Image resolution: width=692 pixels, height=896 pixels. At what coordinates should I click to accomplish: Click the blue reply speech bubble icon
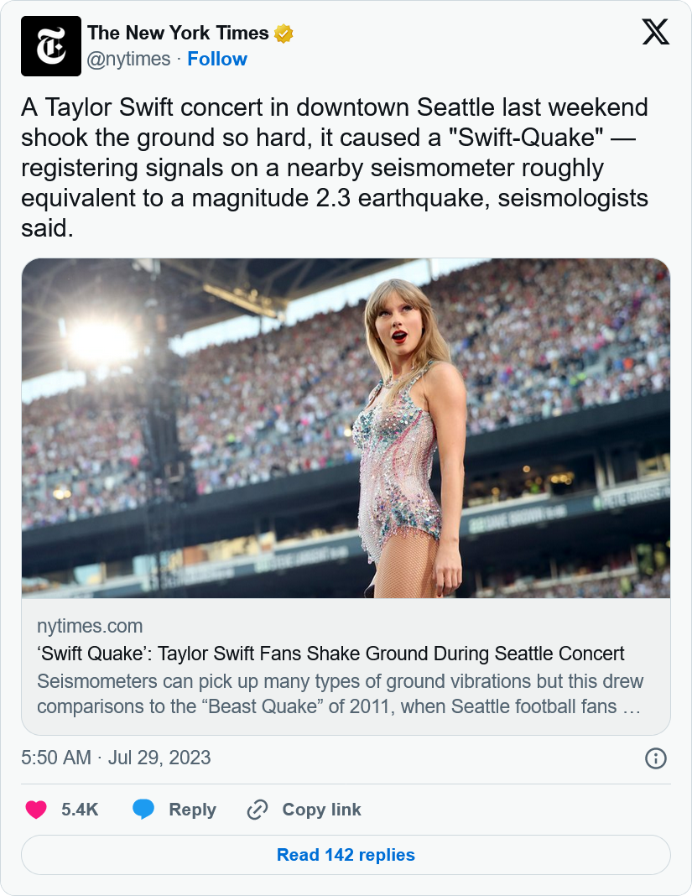143,810
